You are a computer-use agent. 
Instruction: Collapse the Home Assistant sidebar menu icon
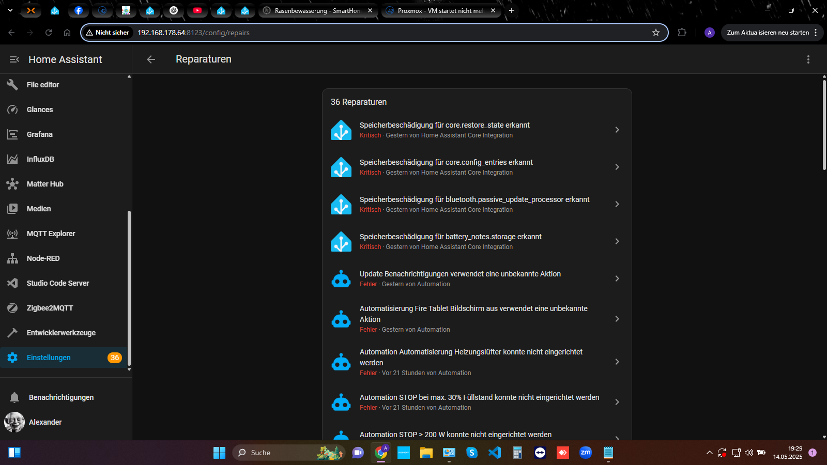coord(14,59)
